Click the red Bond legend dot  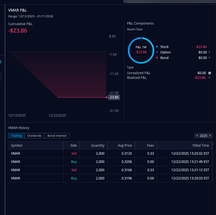157,58
